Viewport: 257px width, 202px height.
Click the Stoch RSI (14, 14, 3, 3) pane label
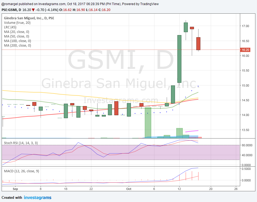click(x=21, y=143)
